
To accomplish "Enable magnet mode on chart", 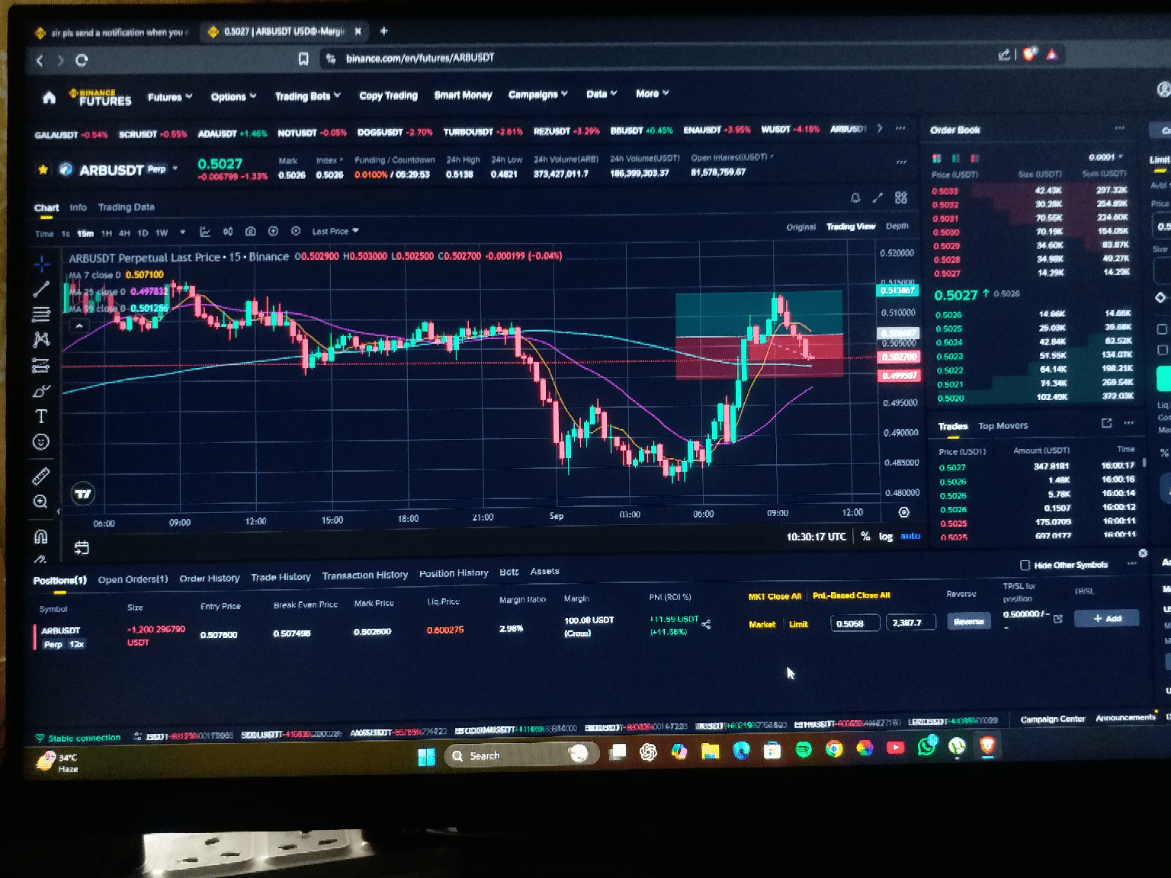I will click(x=41, y=537).
